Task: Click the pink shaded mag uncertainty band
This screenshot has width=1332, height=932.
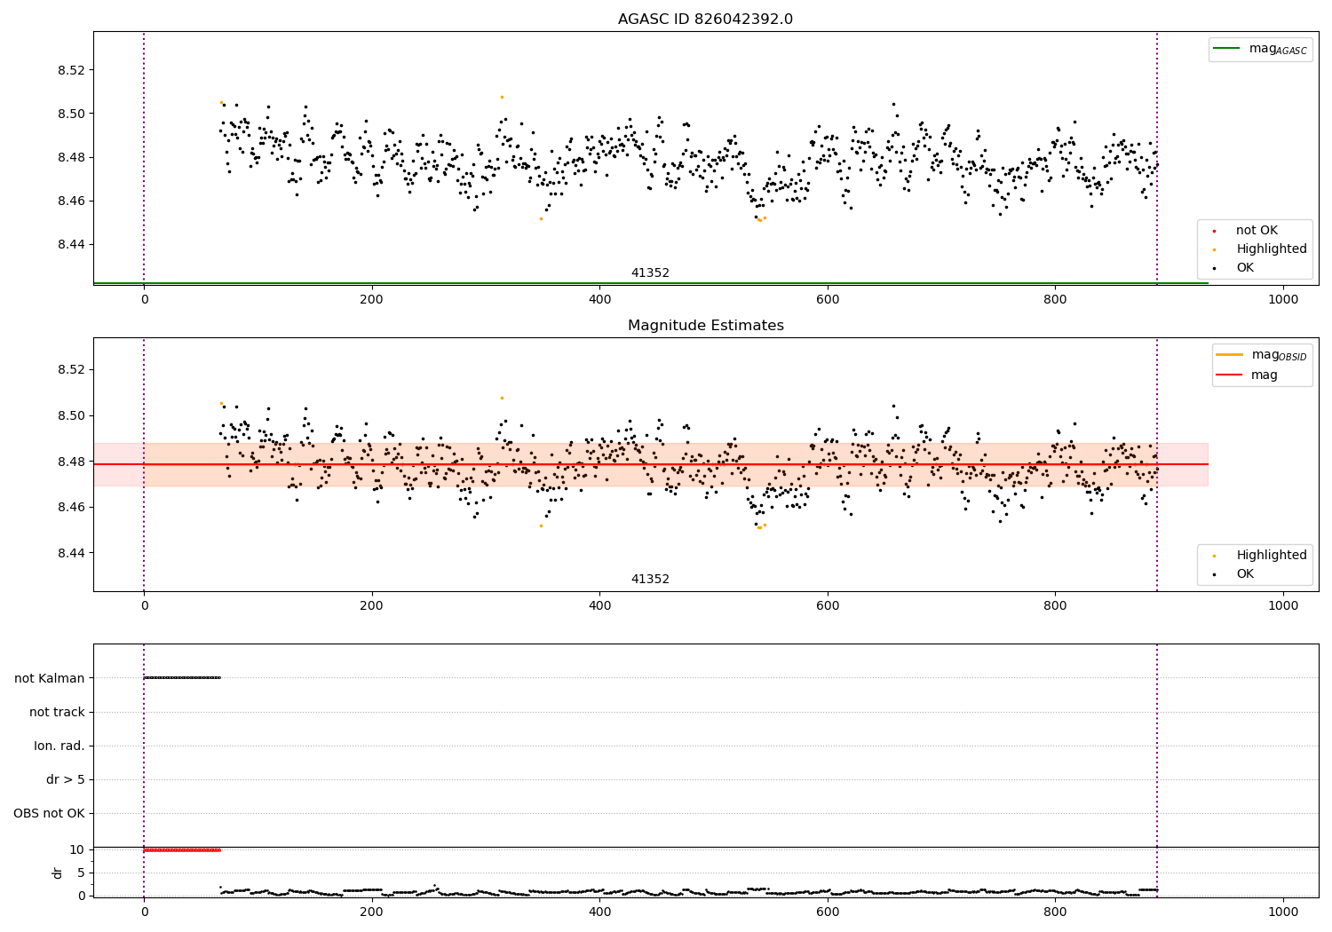Action: (650, 464)
